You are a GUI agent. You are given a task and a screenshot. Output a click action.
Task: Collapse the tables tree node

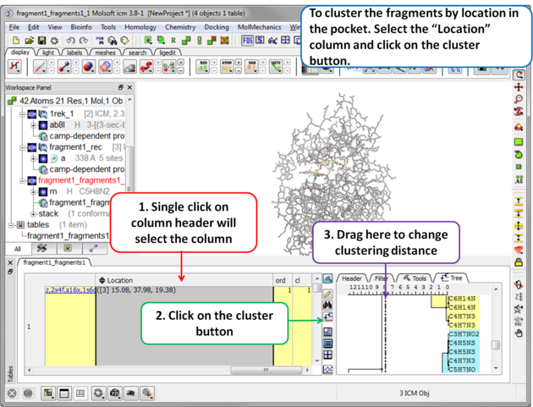10,225
